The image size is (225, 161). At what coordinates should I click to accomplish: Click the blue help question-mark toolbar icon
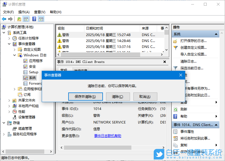34,19
